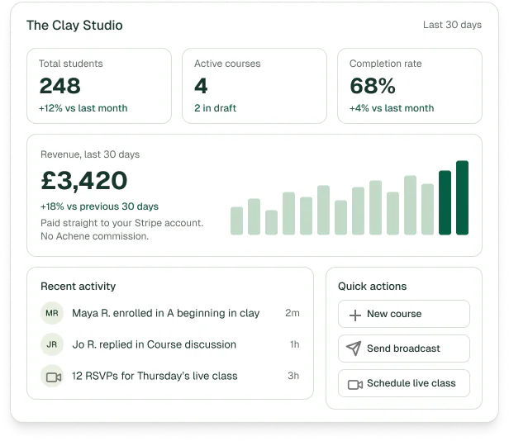Click the video camera icon beside 12 RSVPs
Viewport: 509px width, 441px height.
[54, 377]
